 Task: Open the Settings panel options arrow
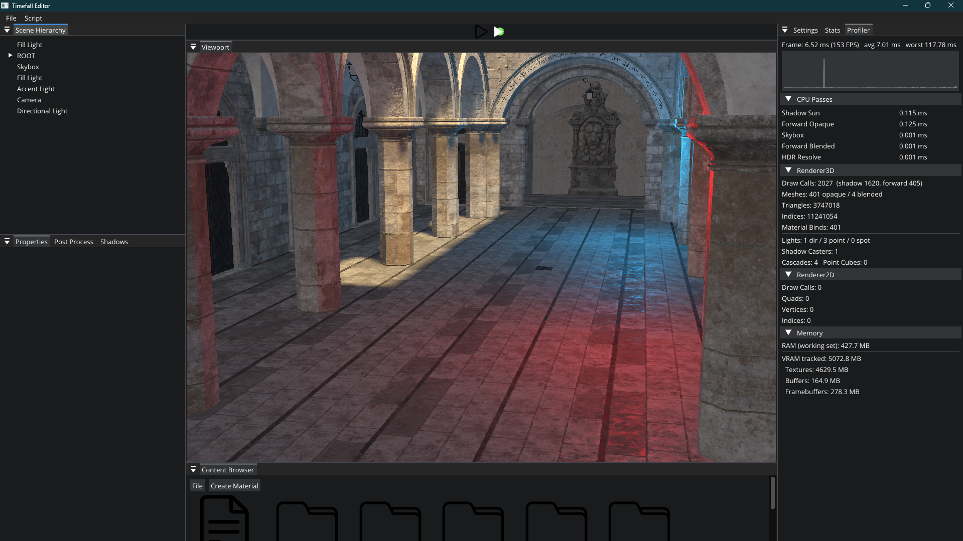coord(785,30)
